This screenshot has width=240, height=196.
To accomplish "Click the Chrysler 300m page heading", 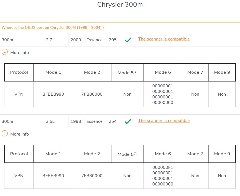I will (x=120, y=5).
